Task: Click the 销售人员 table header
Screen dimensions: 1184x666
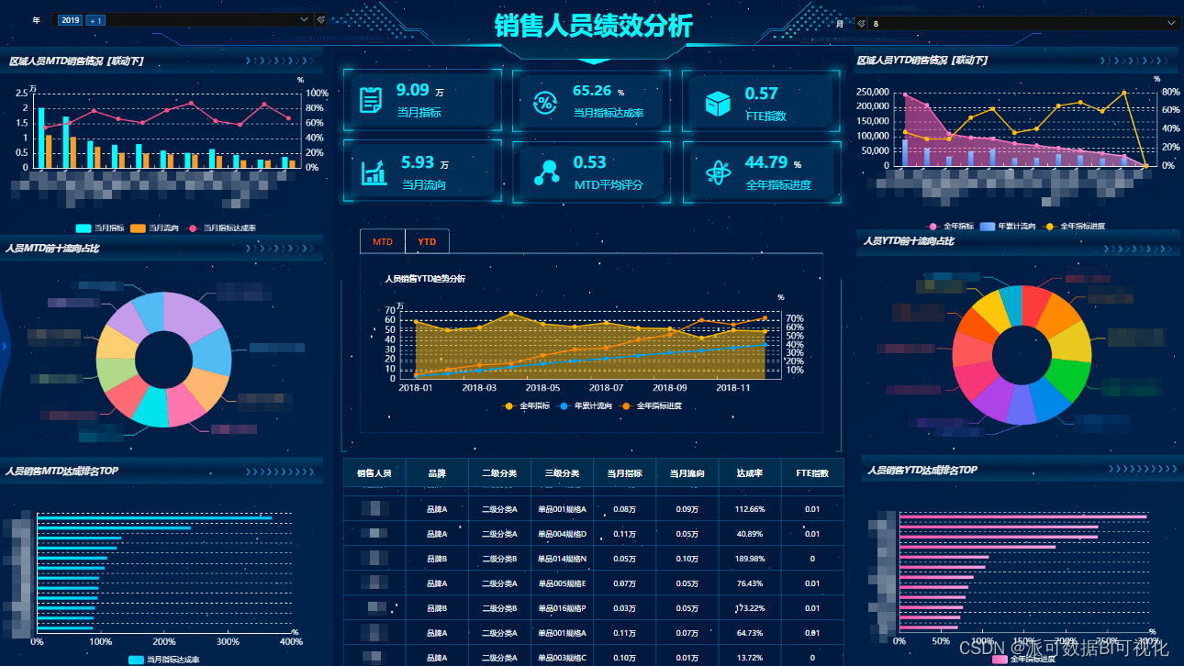Action: 375,472
